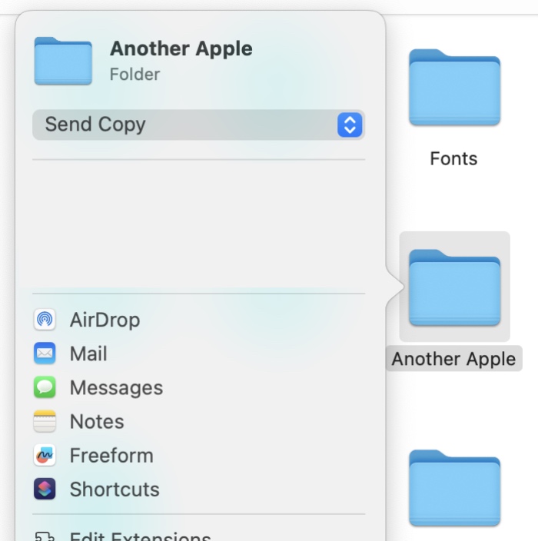Image resolution: width=538 pixels, height=541 pixels.
Task: Click the green Messages bubble icon
Action: click(x=45, y=387)
